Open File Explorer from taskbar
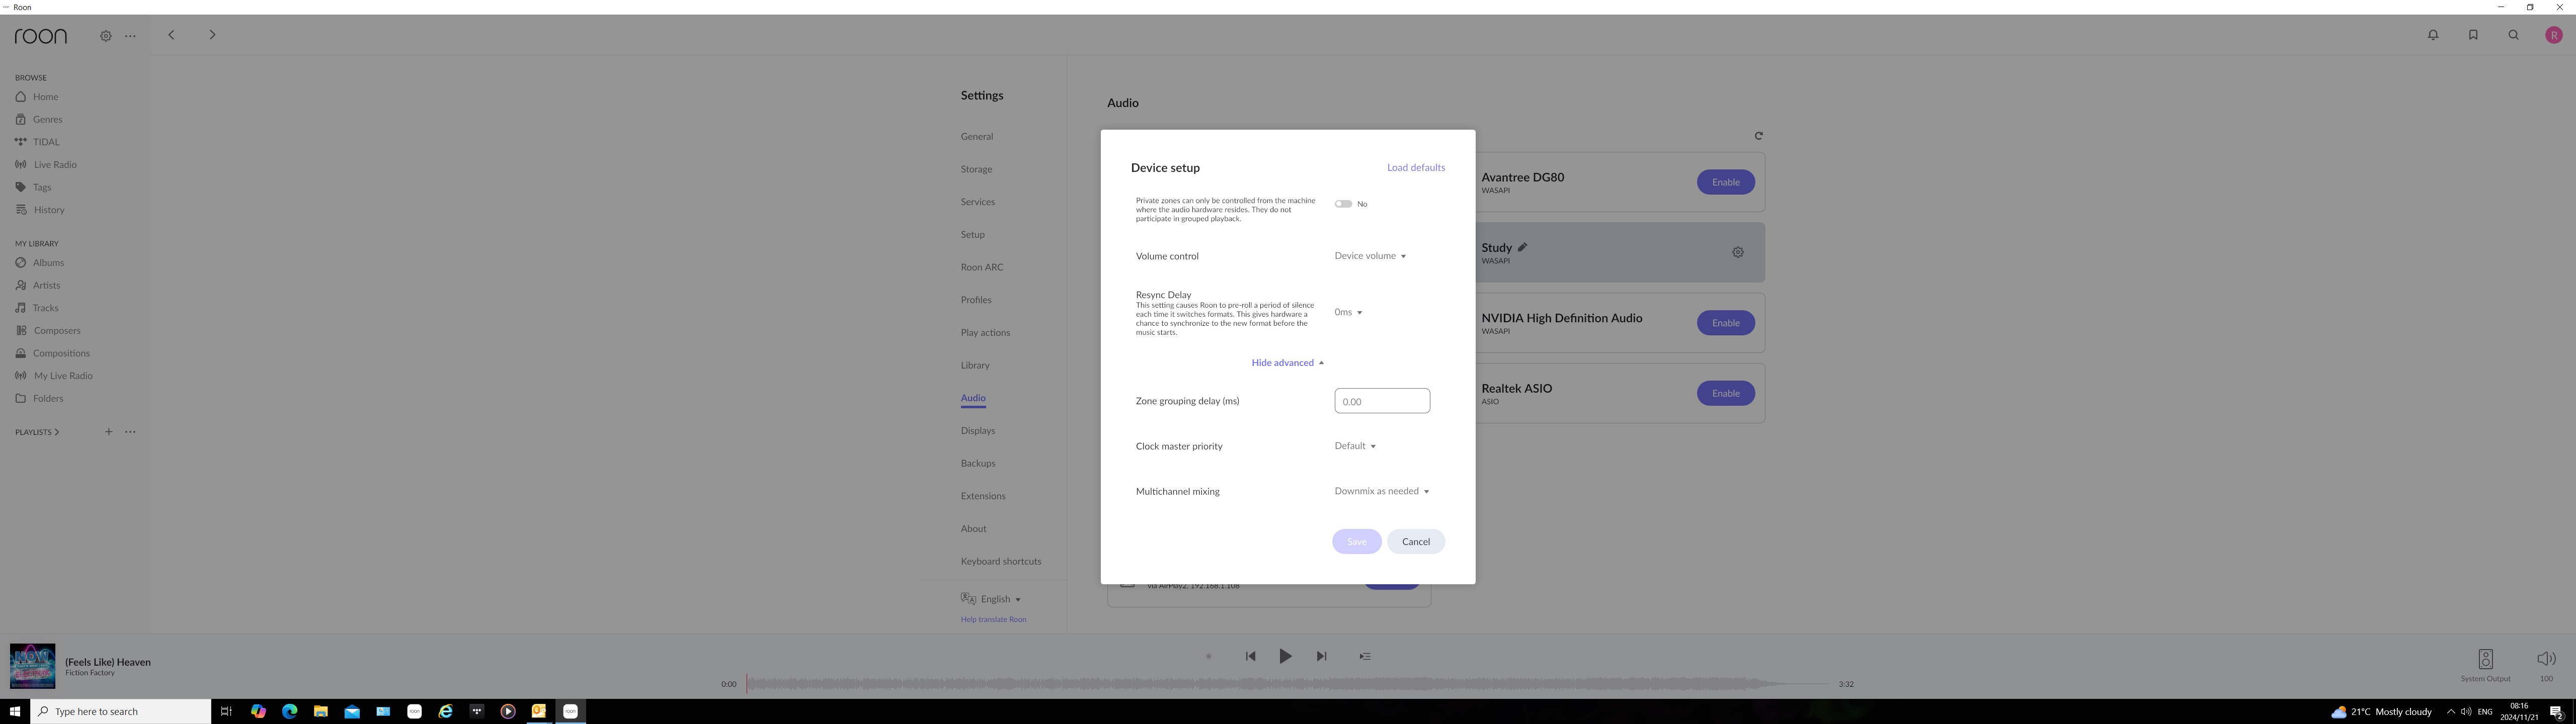2576x724 pixels. click(x=320, y=711)
